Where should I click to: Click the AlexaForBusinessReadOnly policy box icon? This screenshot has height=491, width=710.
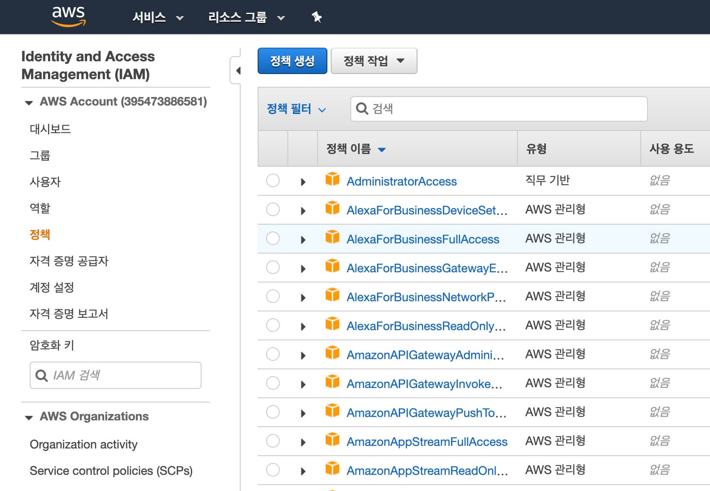pyautogui.click(x=332, y=324)
